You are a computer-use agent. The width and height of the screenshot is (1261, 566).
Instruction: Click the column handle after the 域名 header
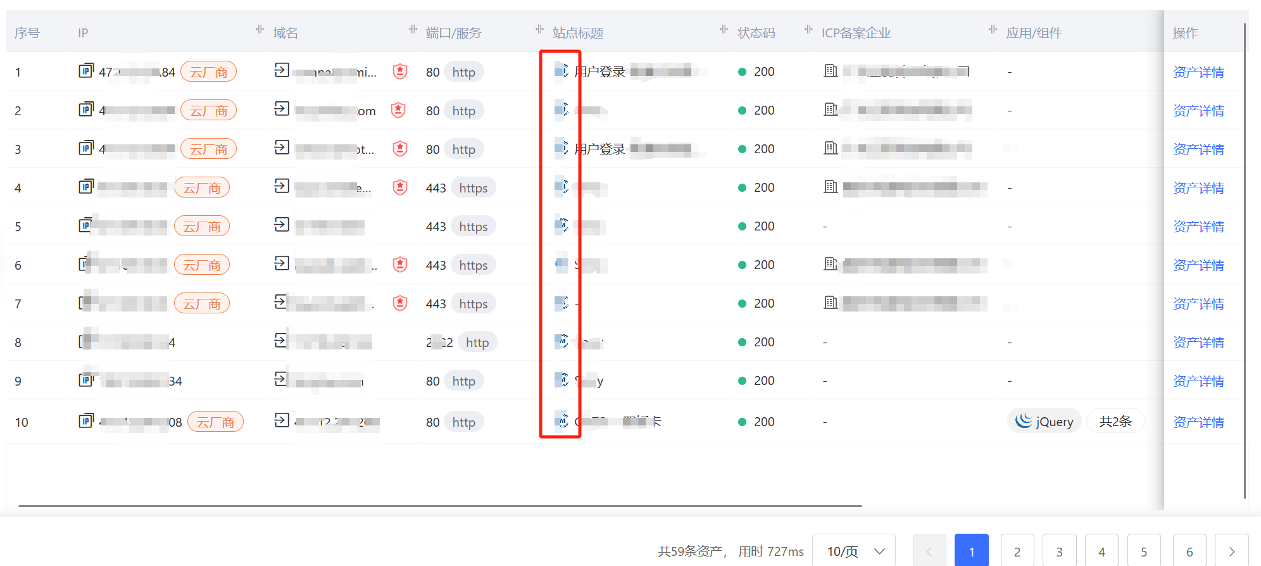(413, 29)
